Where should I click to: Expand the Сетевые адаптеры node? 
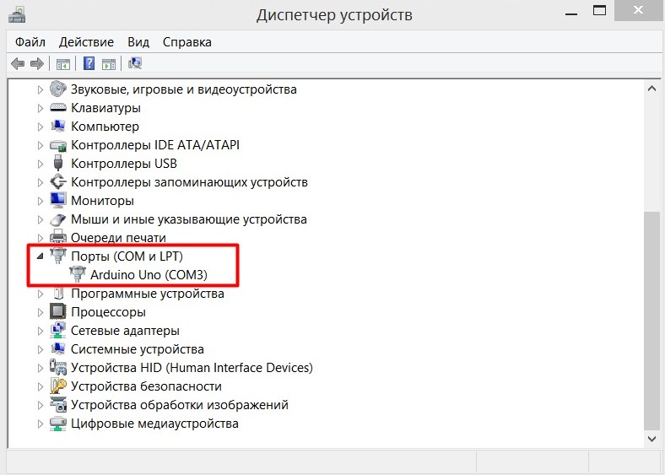pos(41,331)
